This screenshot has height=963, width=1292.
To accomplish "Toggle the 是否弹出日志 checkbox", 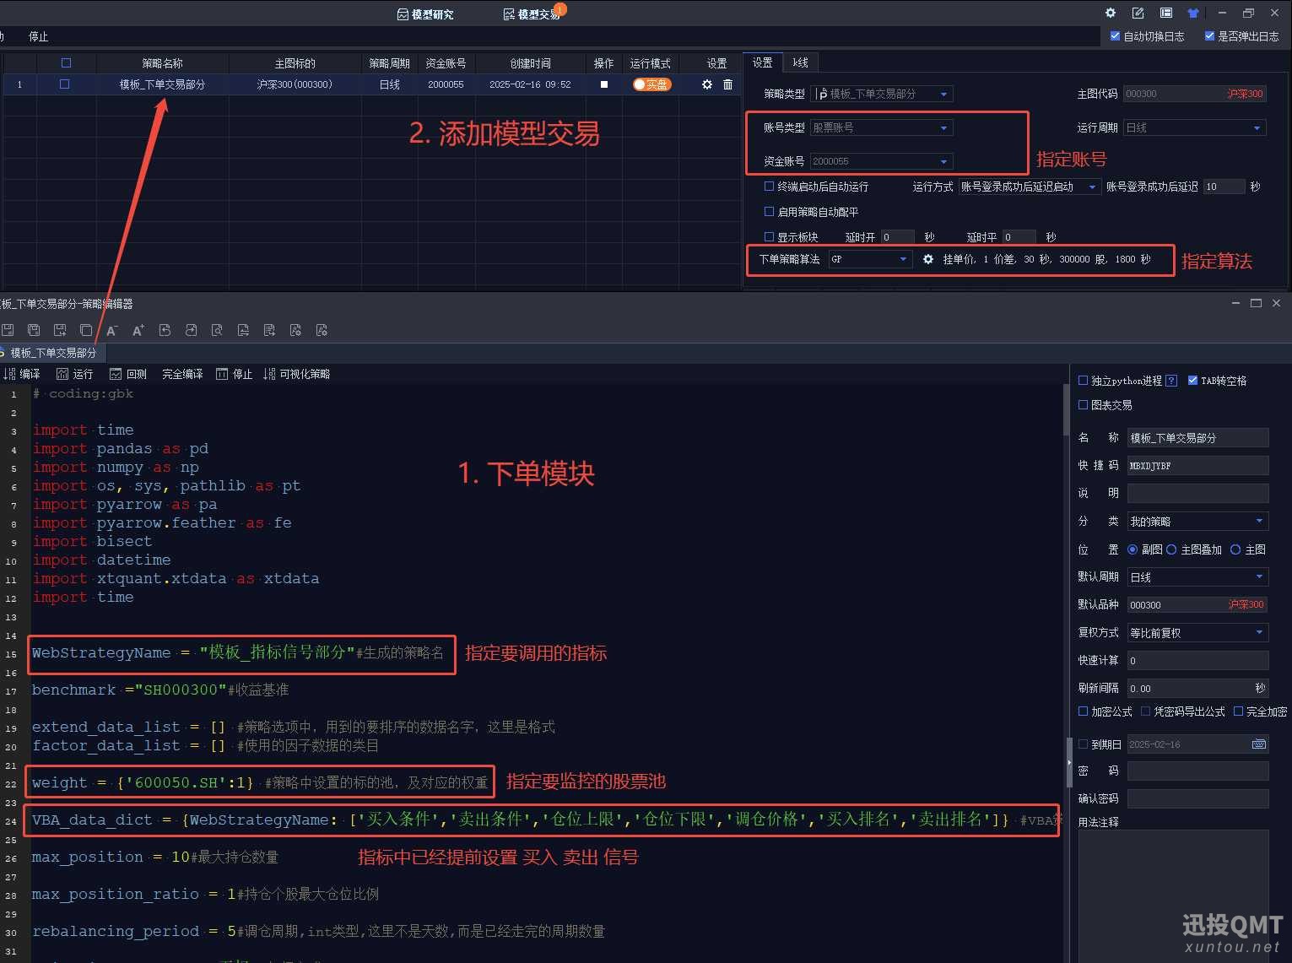I will [x=1209, y=36].
